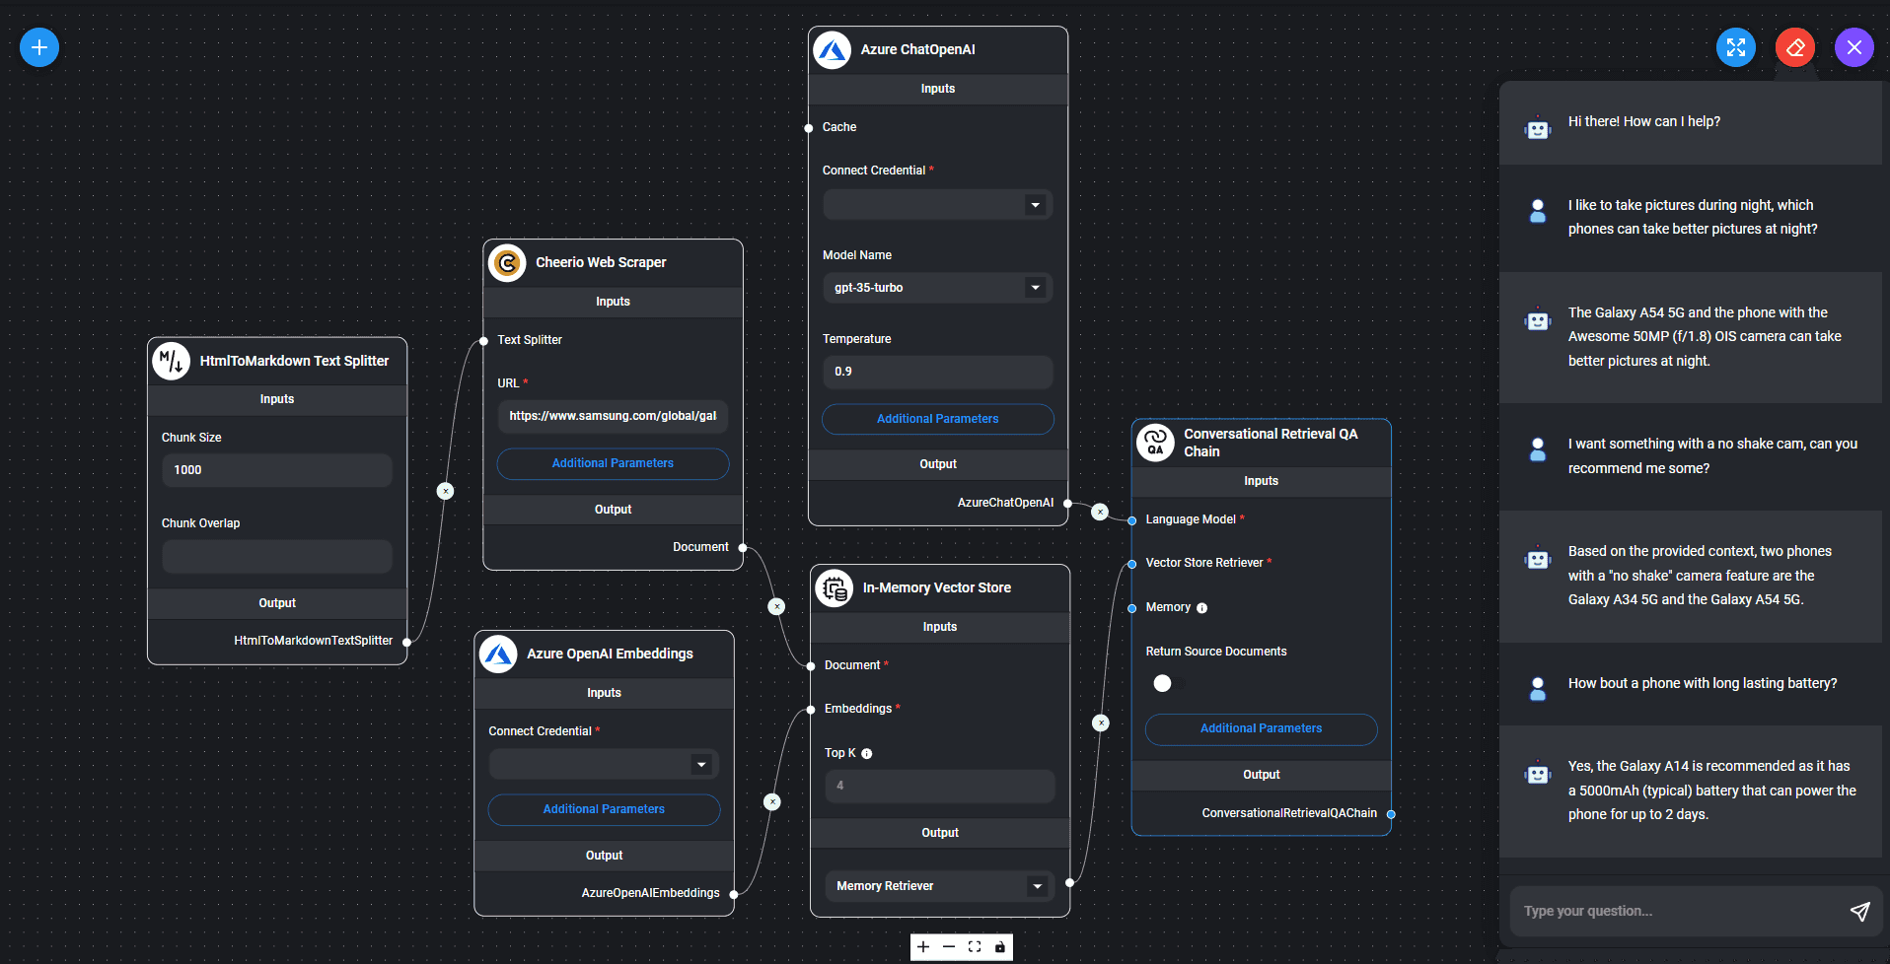The width and height of the screenshot is (1890, 964).
Task: Close the chat panel with the purple X
Action: pos(1854,47)
